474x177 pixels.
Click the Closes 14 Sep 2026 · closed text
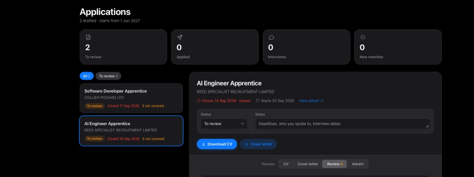[226, 101]
